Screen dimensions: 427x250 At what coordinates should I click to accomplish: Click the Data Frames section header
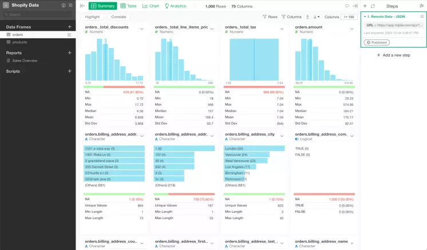[x=18, y=27]
